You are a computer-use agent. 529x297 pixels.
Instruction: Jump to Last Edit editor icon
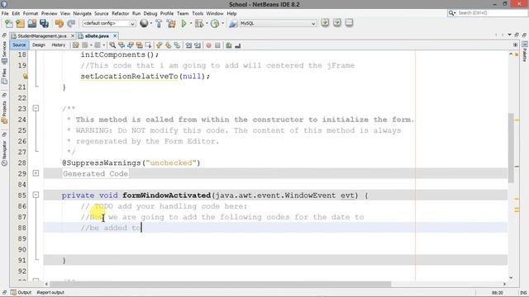pyautogui.click(x=75, y=45)
